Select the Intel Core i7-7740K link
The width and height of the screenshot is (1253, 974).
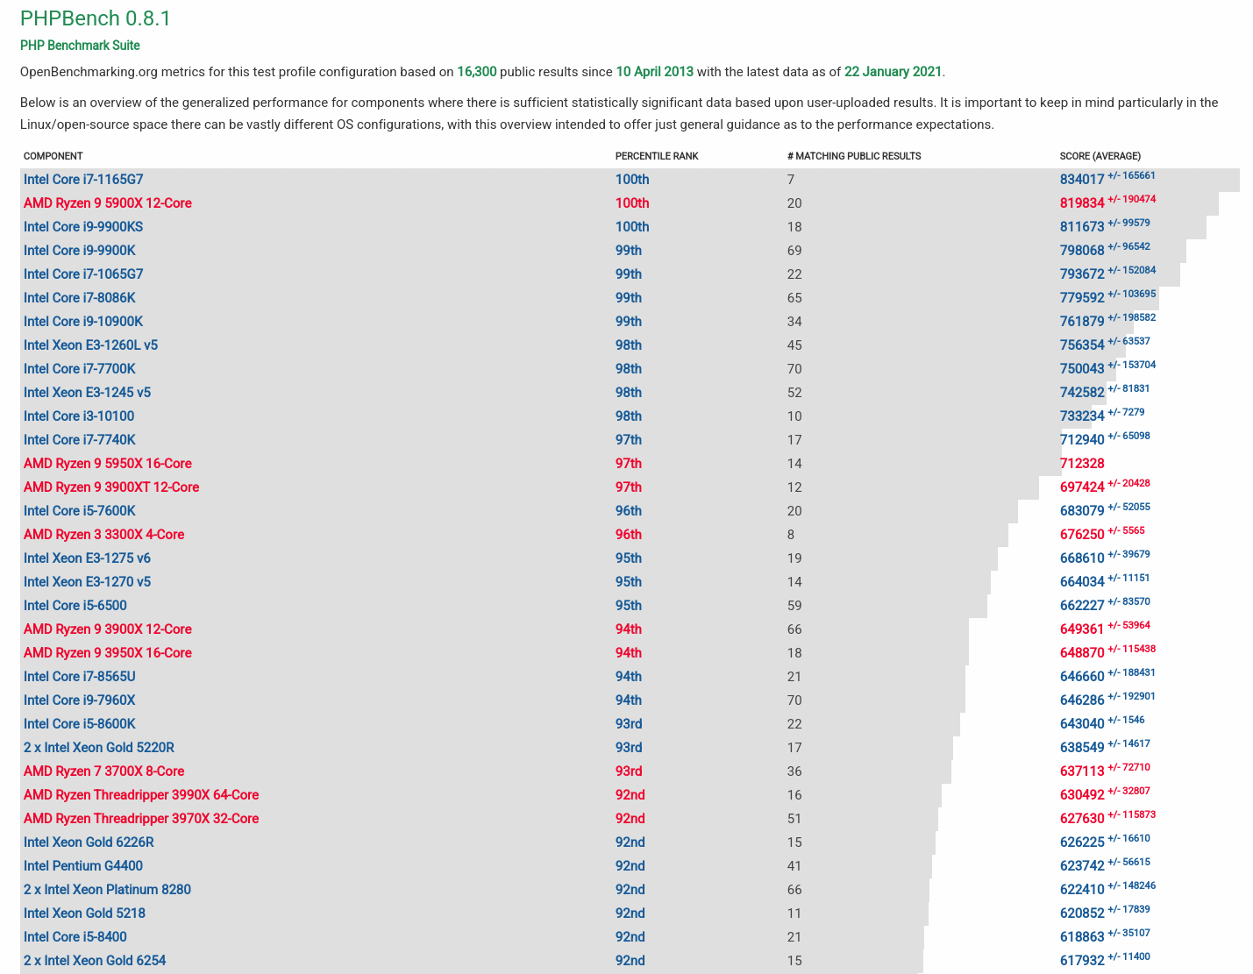[80, 440]
